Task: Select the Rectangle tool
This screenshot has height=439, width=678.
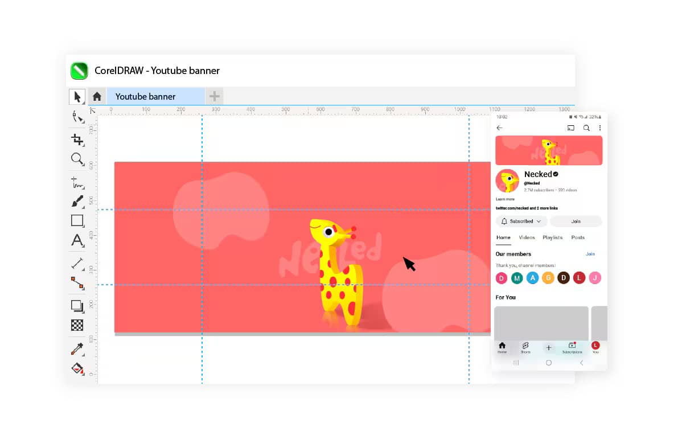Action: (78, 221)
